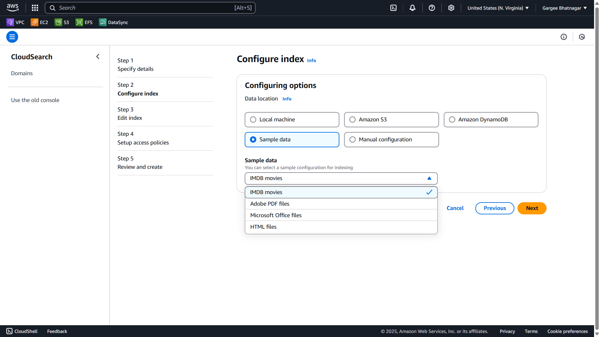This screenshot has height=337, width=600.
Task: Click Step 5 Review and create text
Action: (x=140, y=163)
